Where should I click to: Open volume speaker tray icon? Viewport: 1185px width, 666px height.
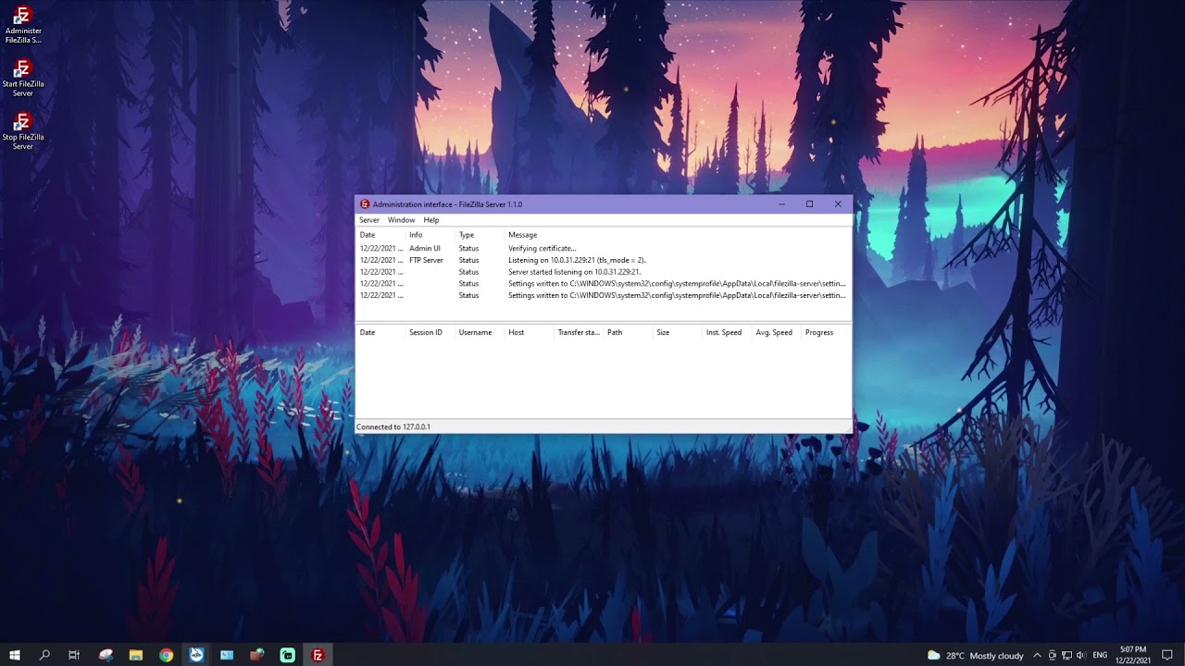[x=1081, y=655]
